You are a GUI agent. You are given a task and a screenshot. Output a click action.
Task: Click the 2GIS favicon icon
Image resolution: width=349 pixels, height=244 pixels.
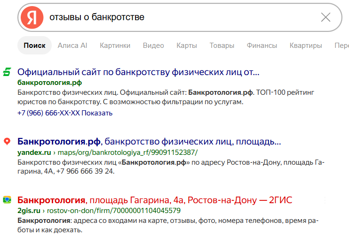[7, 199]
